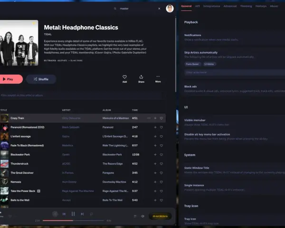The width and height of the screenshot is (285, 228).
Task: Skip to previous track in player
Action: click(64, 214)
